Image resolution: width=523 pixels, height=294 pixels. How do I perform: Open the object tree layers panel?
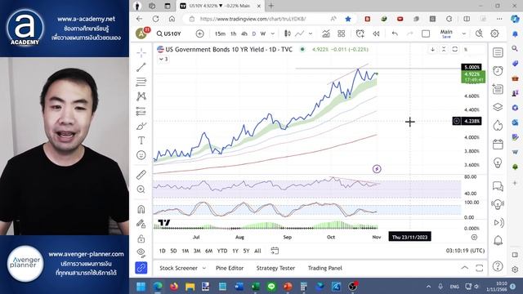pos(498,107)
